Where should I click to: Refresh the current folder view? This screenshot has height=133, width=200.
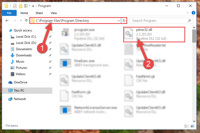point(124,21)
